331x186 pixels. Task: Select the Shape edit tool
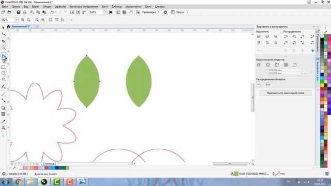(x=4, y=35)
